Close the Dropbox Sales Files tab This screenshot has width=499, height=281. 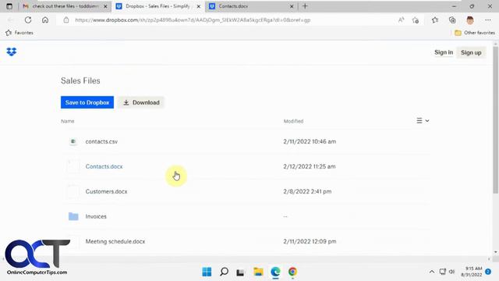199,6
